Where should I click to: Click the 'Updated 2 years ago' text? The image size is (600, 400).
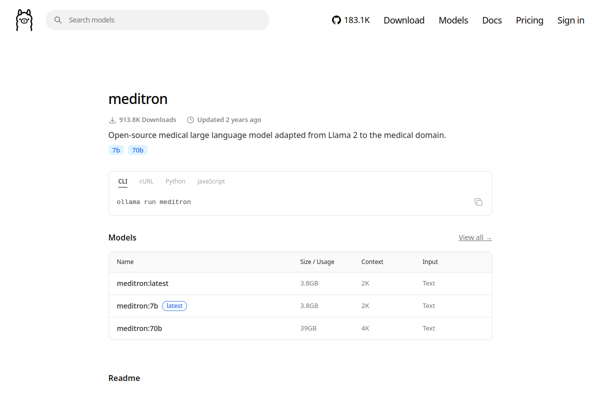[x=229, y=120]
